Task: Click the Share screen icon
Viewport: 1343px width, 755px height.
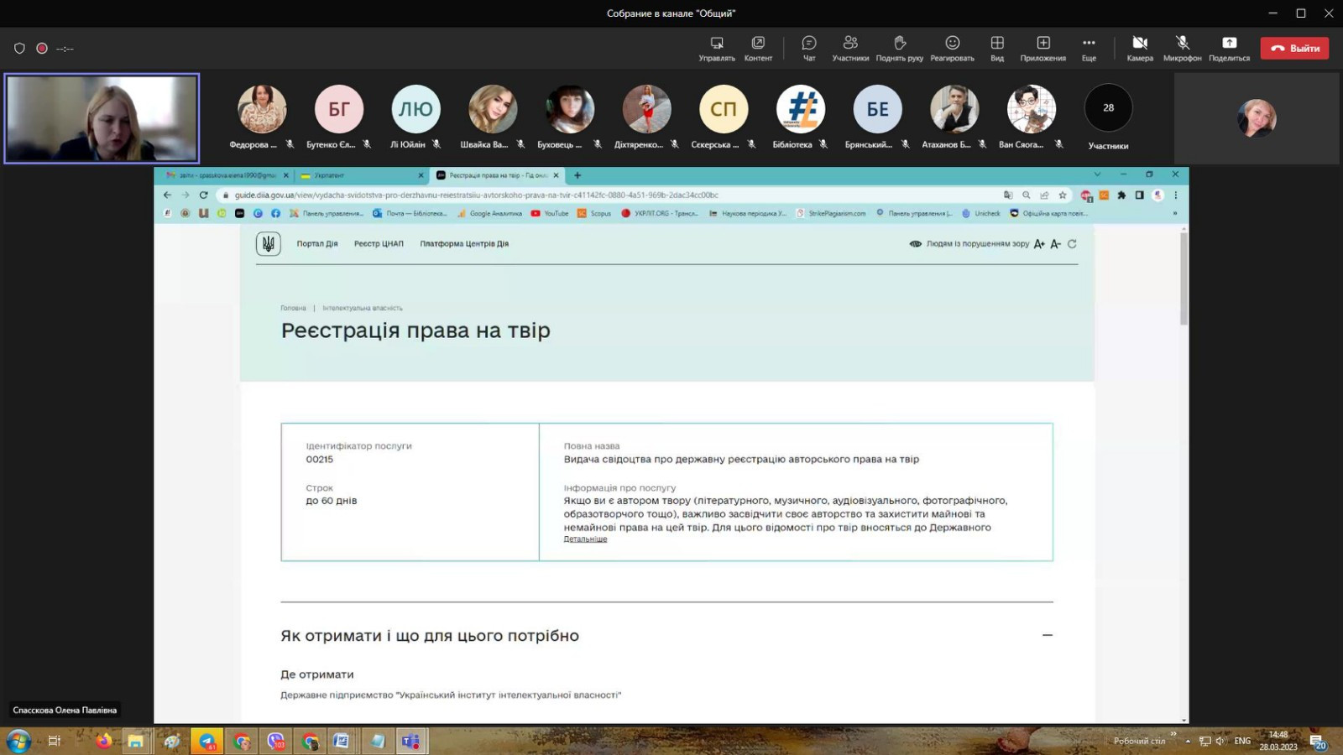Action: [x=1229, y=48]
